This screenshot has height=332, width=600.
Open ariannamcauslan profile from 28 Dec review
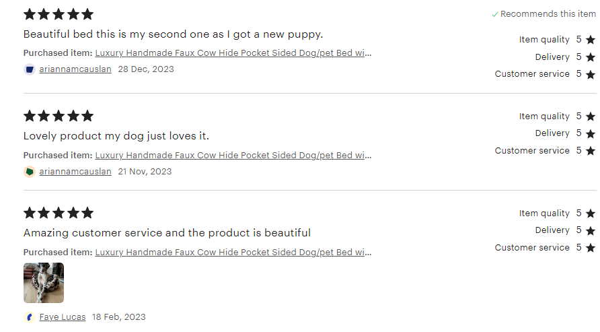click(75, 69)
